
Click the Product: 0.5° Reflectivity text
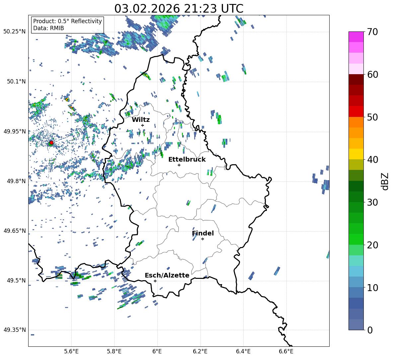[67, 21]
